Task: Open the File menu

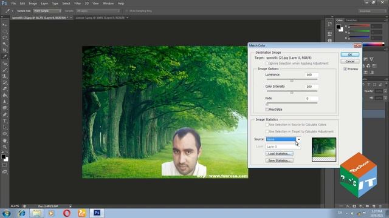Action: point(13,4)
